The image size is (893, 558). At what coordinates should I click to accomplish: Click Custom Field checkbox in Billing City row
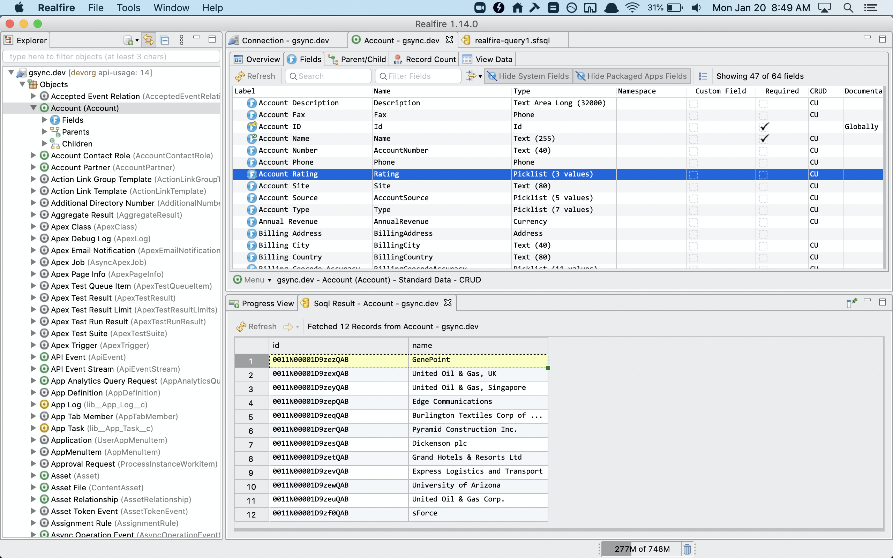(x=693, y=246)
